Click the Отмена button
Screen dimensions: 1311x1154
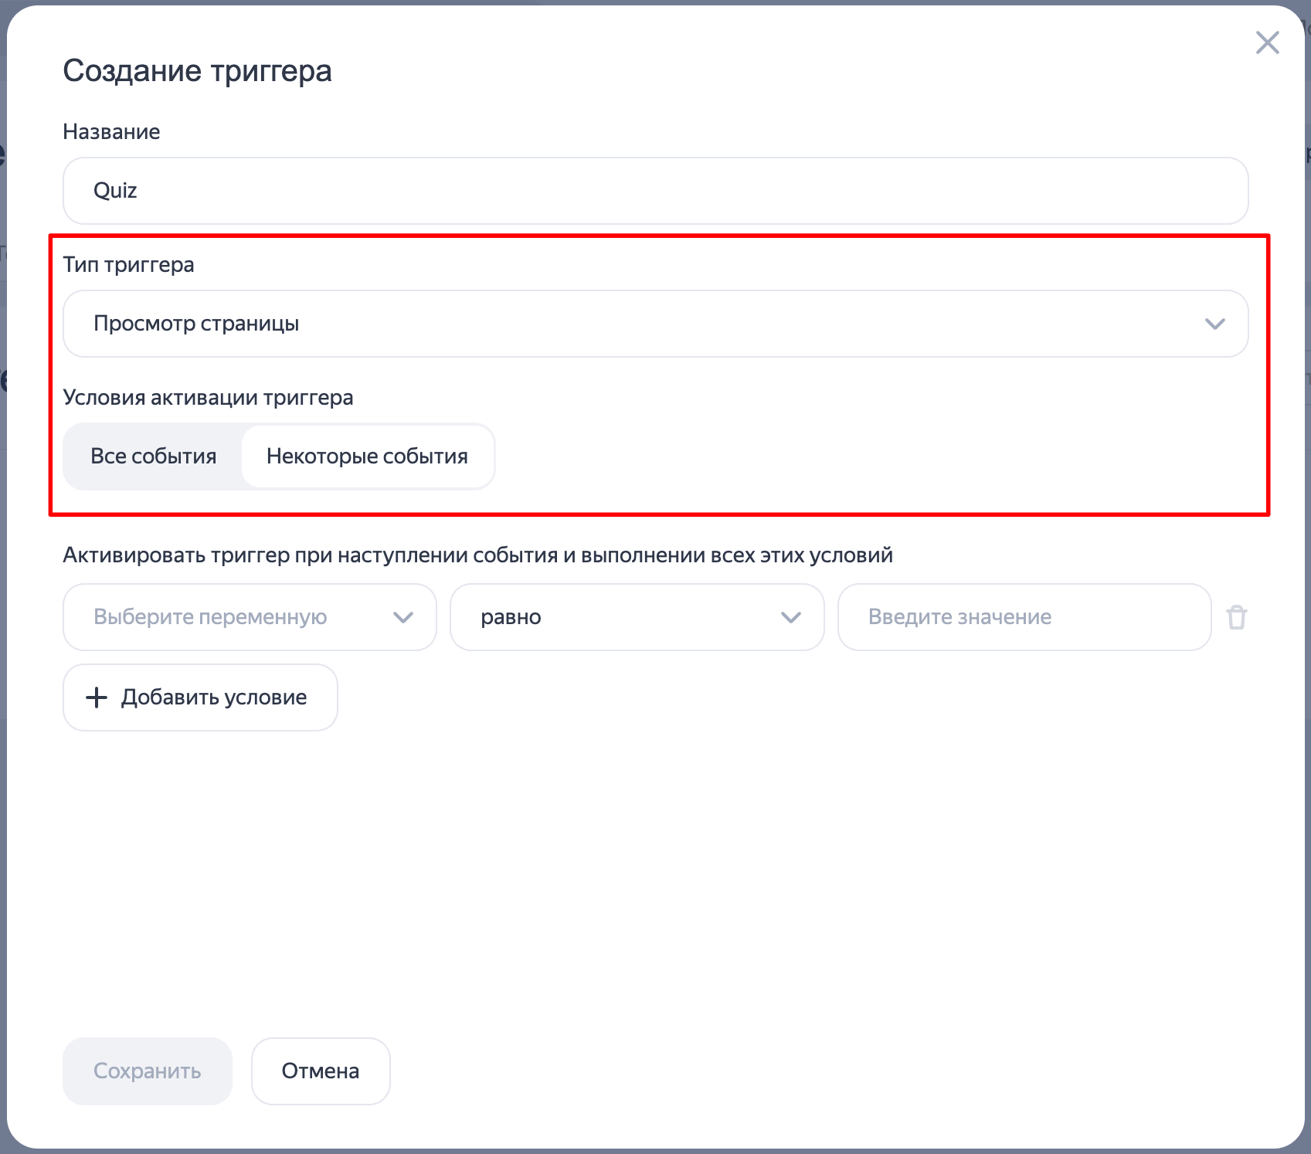(x=321, y=1071)
